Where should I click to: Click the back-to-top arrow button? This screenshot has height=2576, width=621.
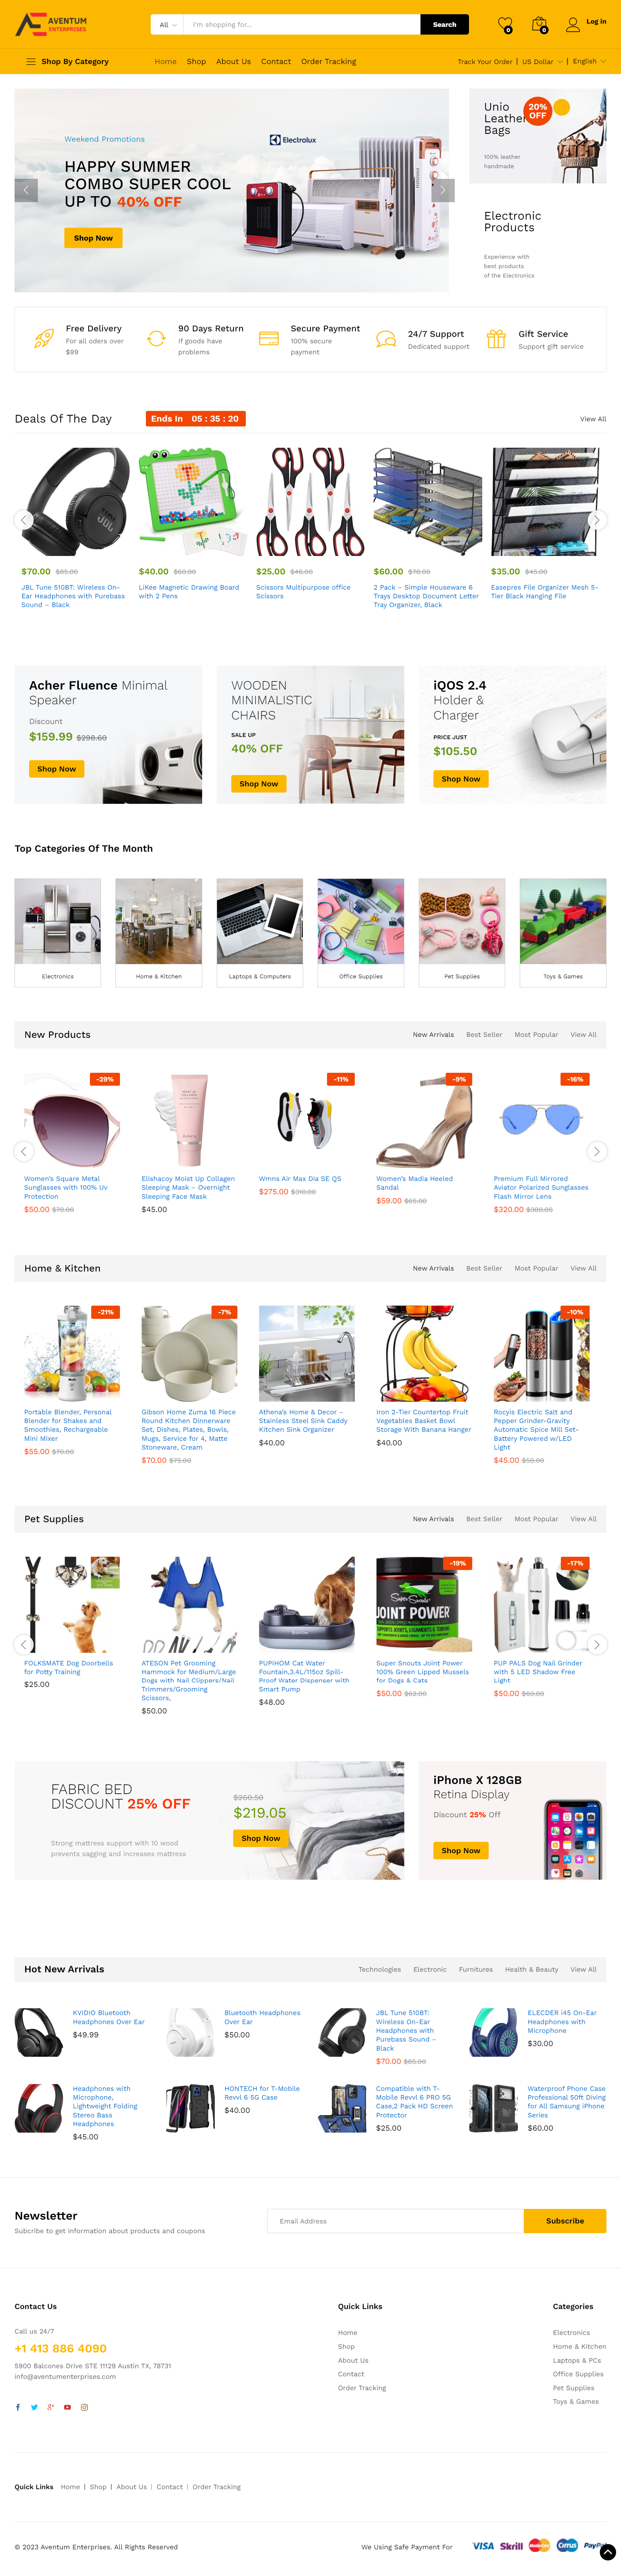[607, 2552]
